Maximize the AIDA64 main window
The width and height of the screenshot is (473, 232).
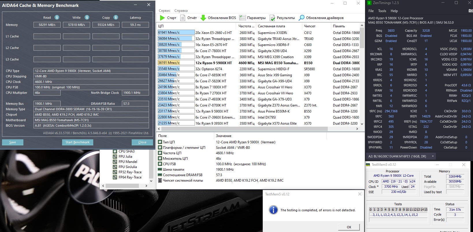(x=345, y=3)
